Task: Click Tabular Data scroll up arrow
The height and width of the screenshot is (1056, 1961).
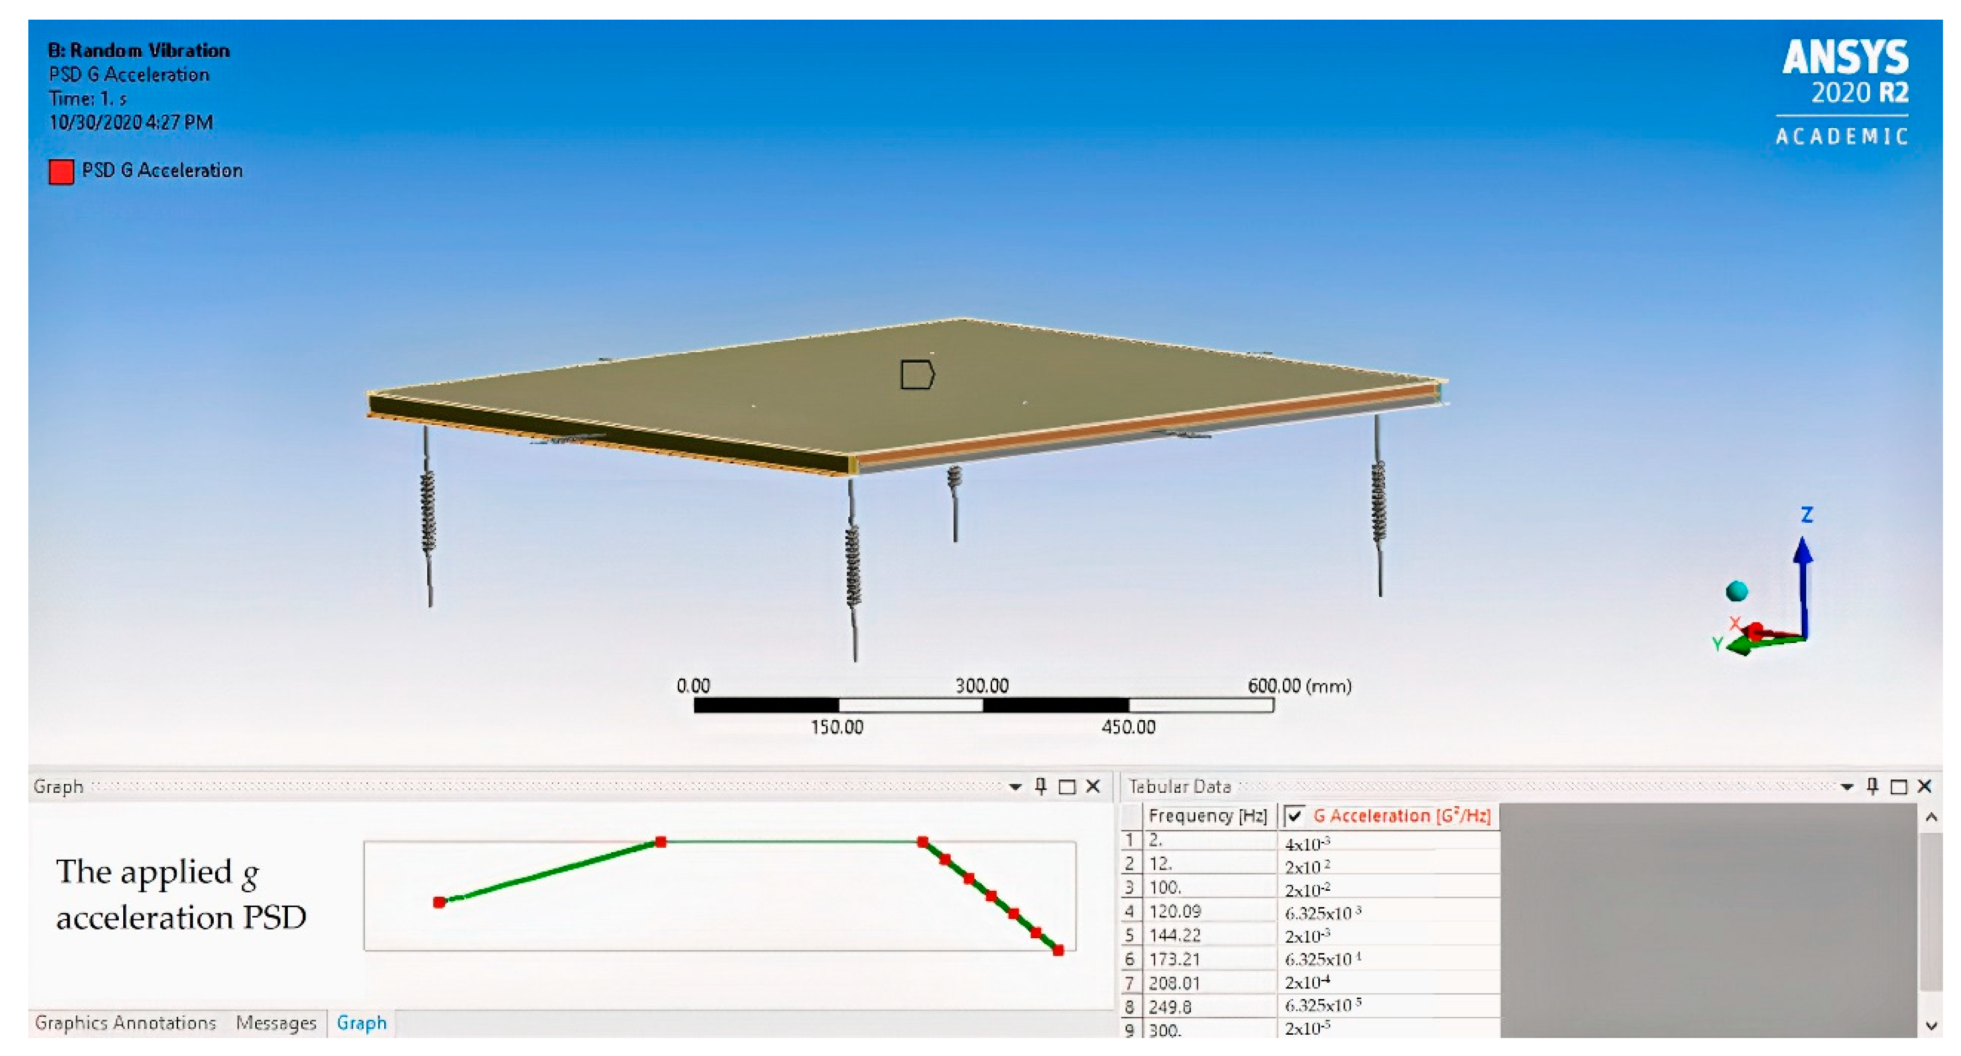Action: point(1932,818)
